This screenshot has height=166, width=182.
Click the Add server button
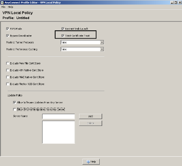90,116
